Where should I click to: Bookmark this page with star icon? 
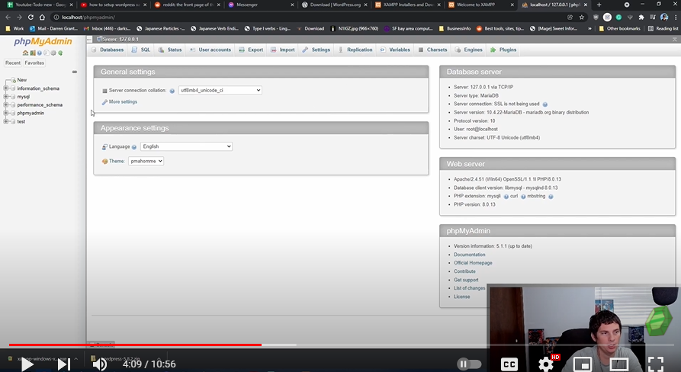point(582,18)
